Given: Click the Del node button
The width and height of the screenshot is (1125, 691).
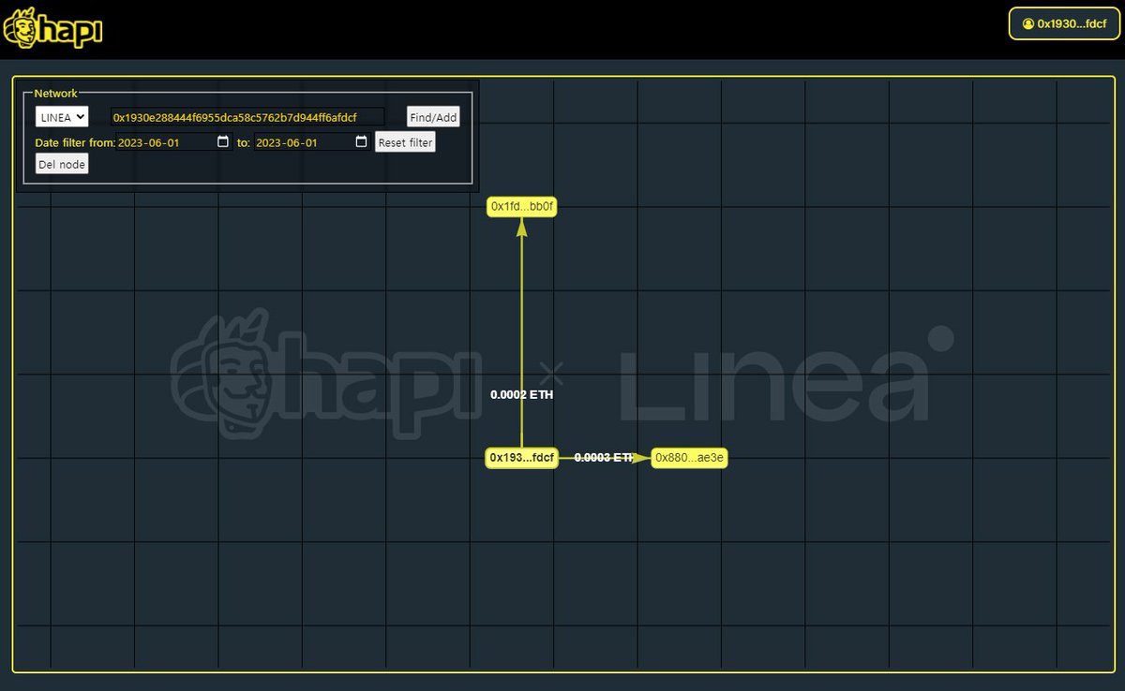Looking at the screenshot, I should pos(62,164).
